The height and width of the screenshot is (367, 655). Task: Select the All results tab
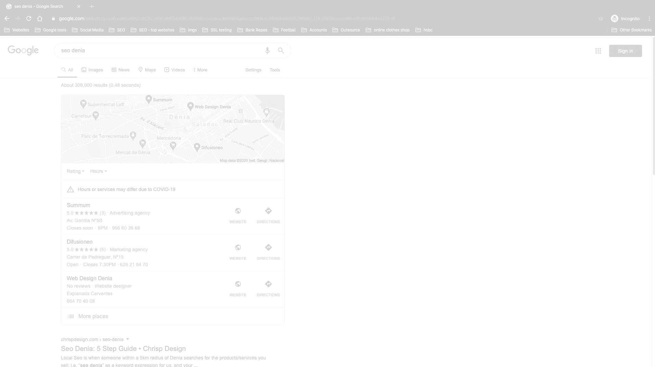tap(67, 70)
